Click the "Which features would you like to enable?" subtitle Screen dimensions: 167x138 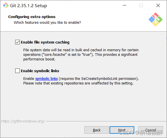pyautogui.click(x=47, y=23)
